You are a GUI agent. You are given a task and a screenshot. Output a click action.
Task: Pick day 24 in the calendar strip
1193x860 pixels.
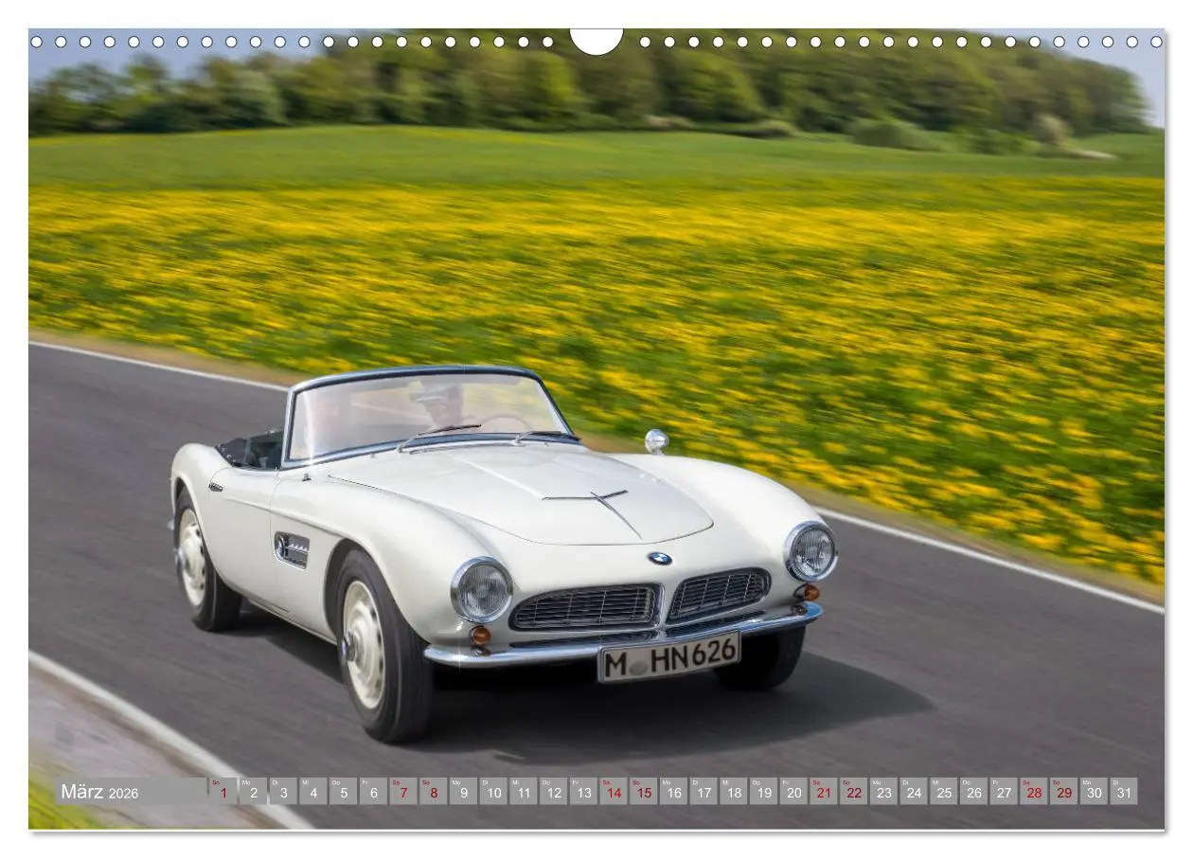pyautogui.click(x=914, y=792)
